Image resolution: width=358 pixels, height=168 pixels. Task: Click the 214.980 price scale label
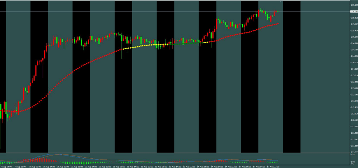tap(354, 43)
